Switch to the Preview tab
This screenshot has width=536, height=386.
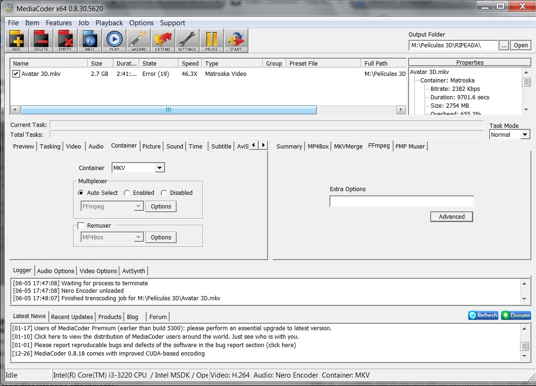pos(23,146)
